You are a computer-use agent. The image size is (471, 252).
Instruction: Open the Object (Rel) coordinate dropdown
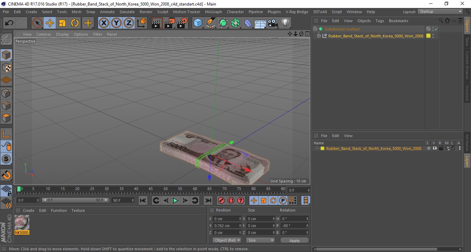227,240
